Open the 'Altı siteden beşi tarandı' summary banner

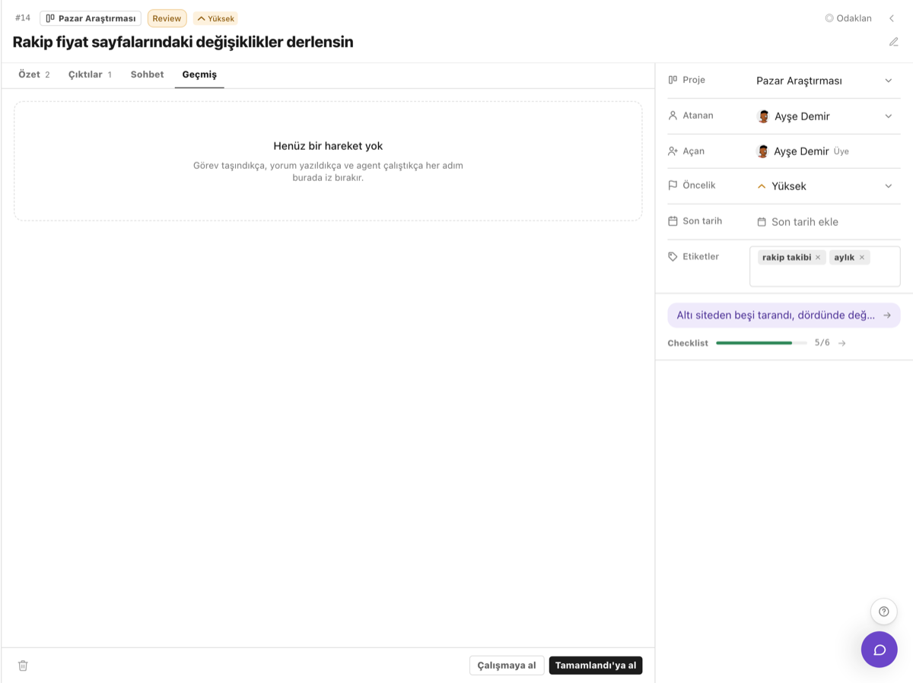784,315
